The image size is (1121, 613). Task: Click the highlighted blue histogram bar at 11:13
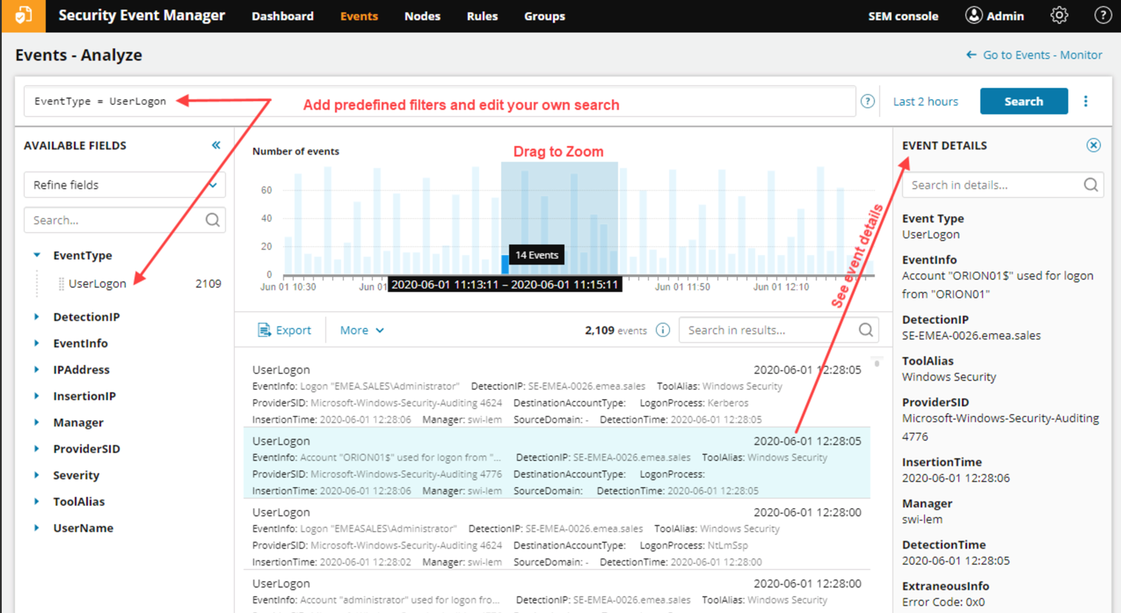505,264
